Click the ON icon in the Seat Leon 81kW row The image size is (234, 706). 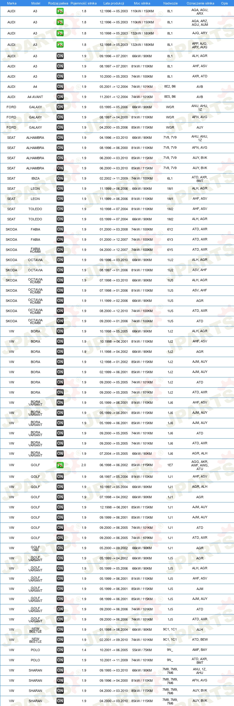pos(60,199)
